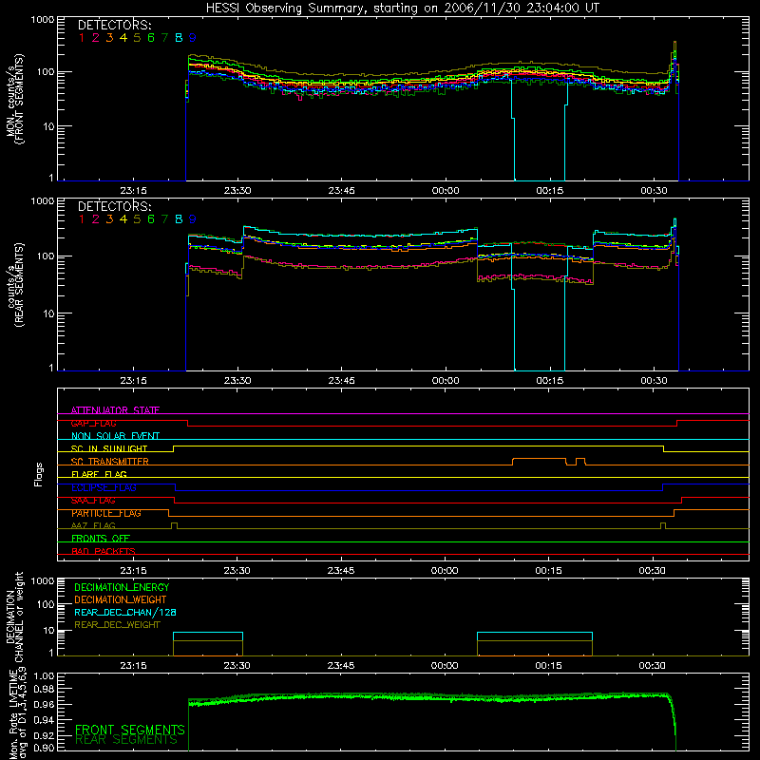Screen dimensions: 760x760
Task: Pick detector 2 in rear segments legend
Action: point(96,219)
